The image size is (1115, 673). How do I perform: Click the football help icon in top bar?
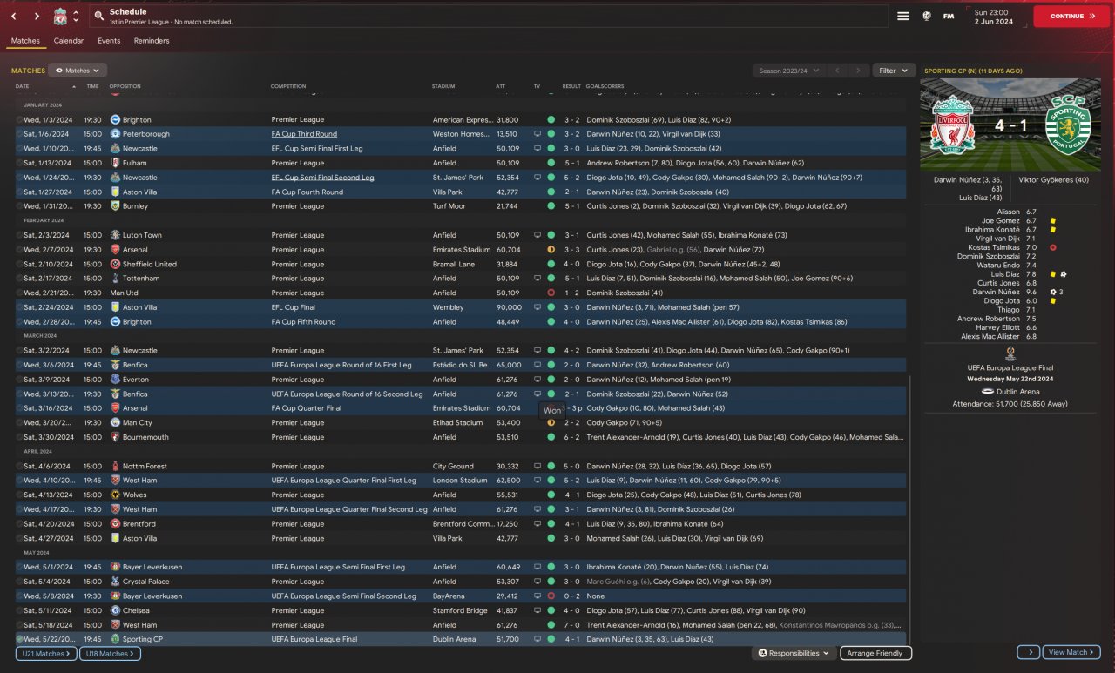pos(926,16)
